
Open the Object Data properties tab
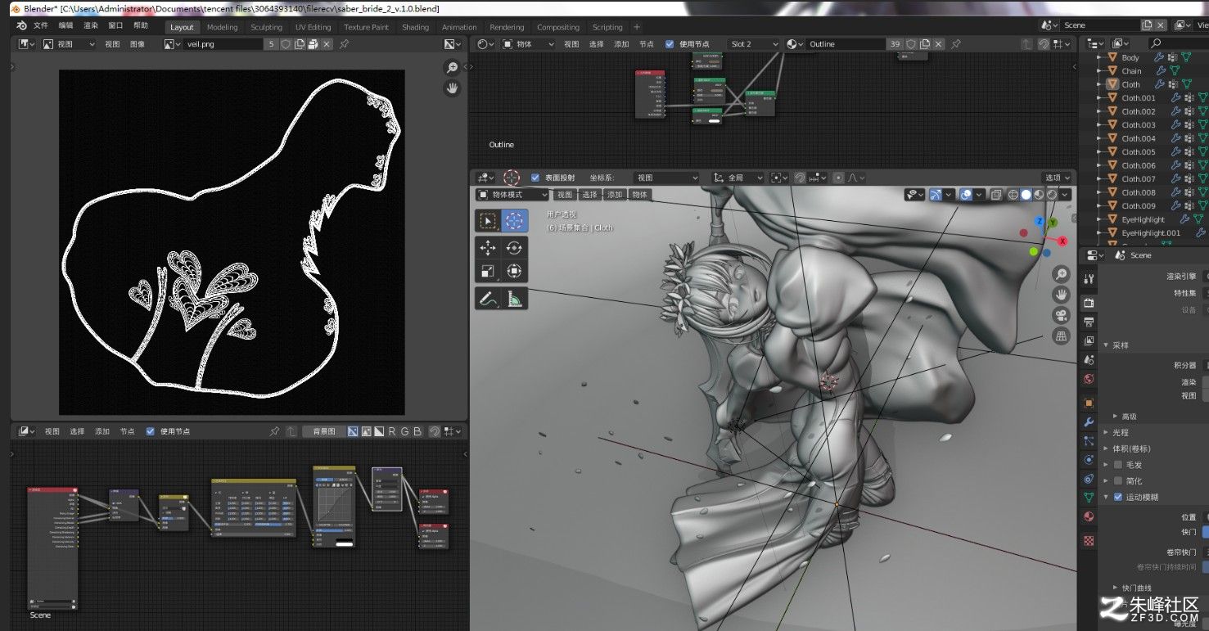[x=1089, y=498]
